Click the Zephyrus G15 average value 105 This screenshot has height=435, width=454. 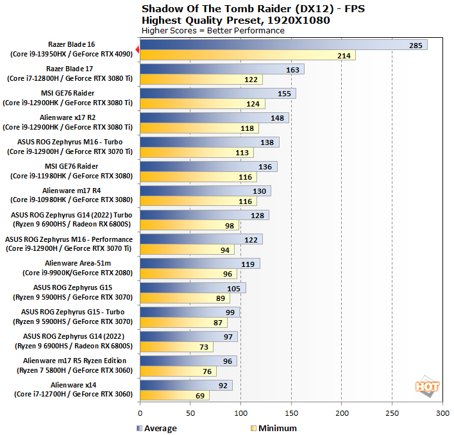pos(233,289)
